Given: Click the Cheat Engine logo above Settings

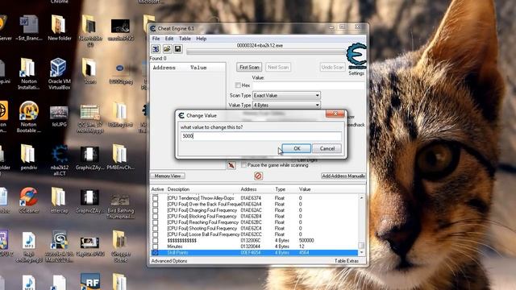Looking at the screenshot, I should click(356, 56).
